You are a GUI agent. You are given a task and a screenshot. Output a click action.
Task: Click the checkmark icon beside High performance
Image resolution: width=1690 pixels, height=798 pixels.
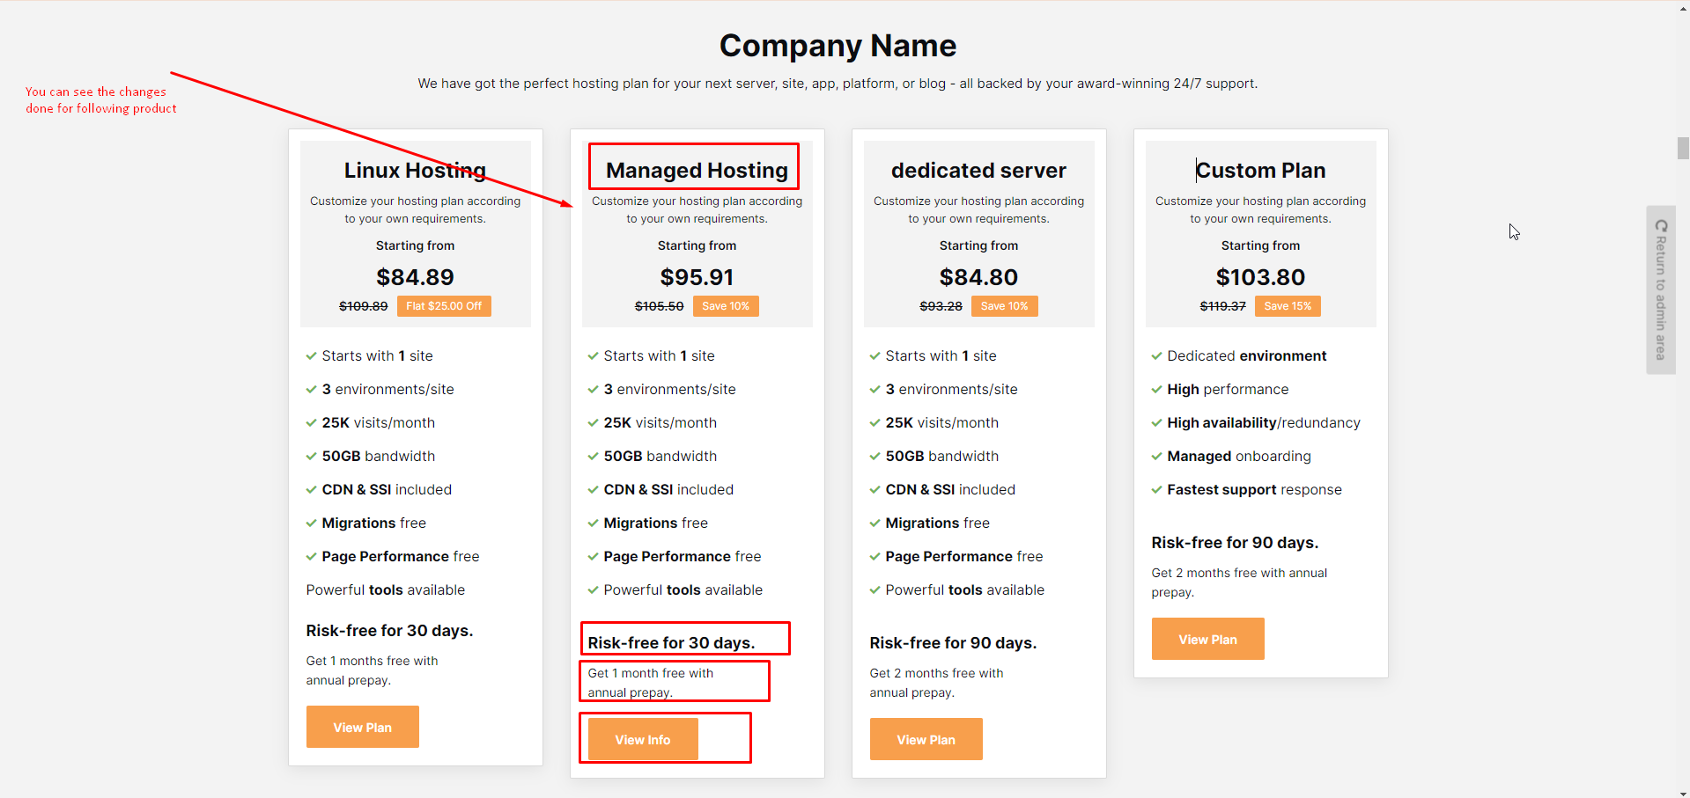(1156, 390)
